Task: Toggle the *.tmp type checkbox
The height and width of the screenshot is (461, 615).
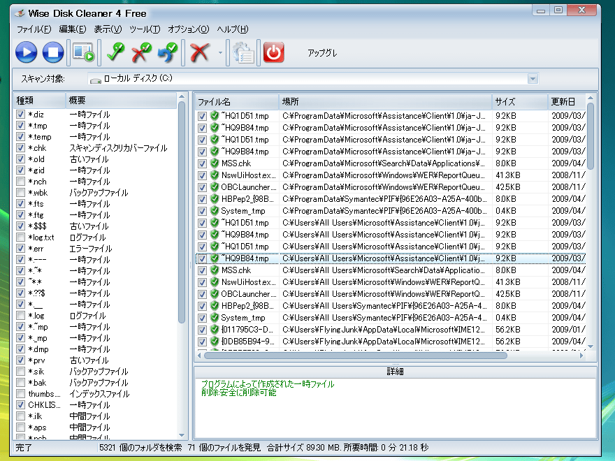Action: (x=21, y=126)
